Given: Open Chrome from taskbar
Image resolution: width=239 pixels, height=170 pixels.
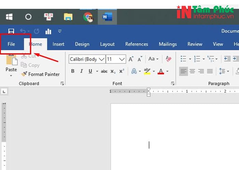Looking at the screenshot, I should click(88, 17).
